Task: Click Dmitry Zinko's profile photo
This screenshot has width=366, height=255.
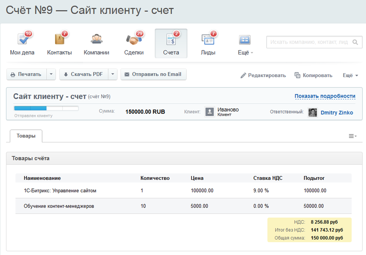Action: coord(313,112)
